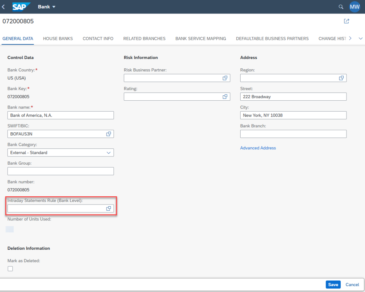Click the Risk Information section heading
365x292 pixels.
[x=141, y=58]
